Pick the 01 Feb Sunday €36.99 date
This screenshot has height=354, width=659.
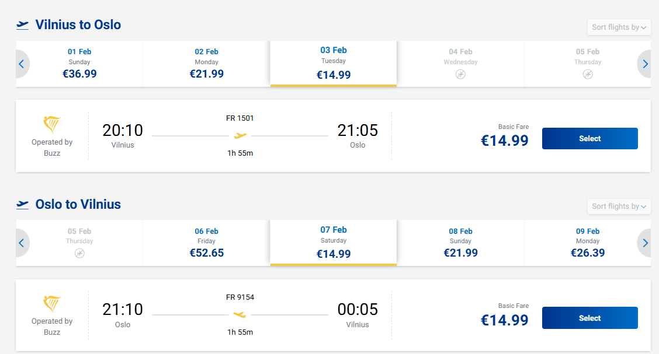pyautogui.click(x=79, y=64)
